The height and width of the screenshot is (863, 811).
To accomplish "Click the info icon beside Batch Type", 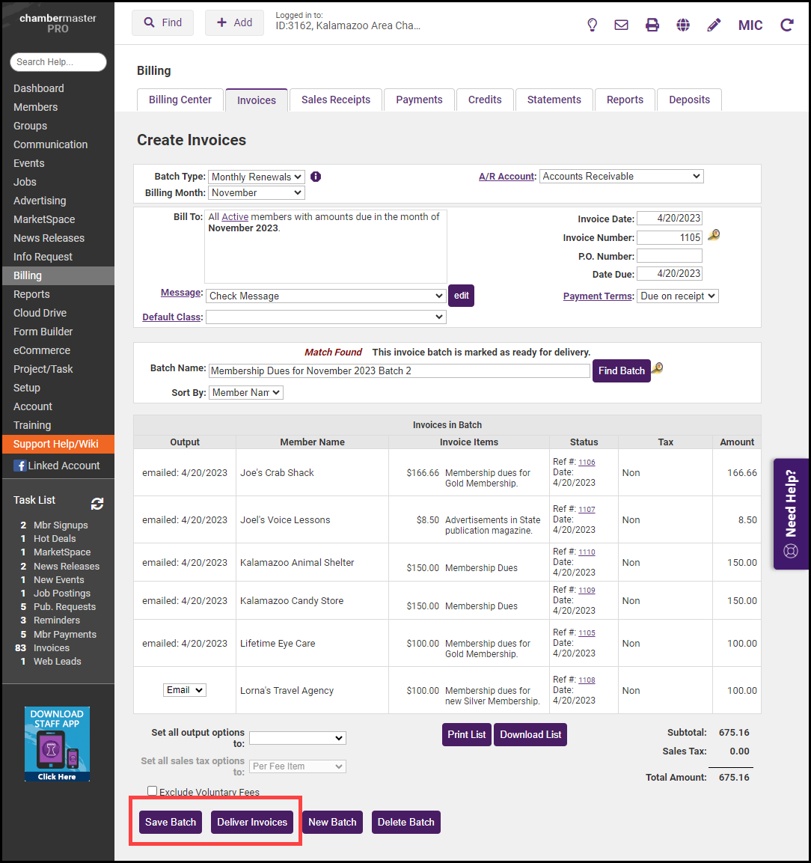I will click(316, 177).
